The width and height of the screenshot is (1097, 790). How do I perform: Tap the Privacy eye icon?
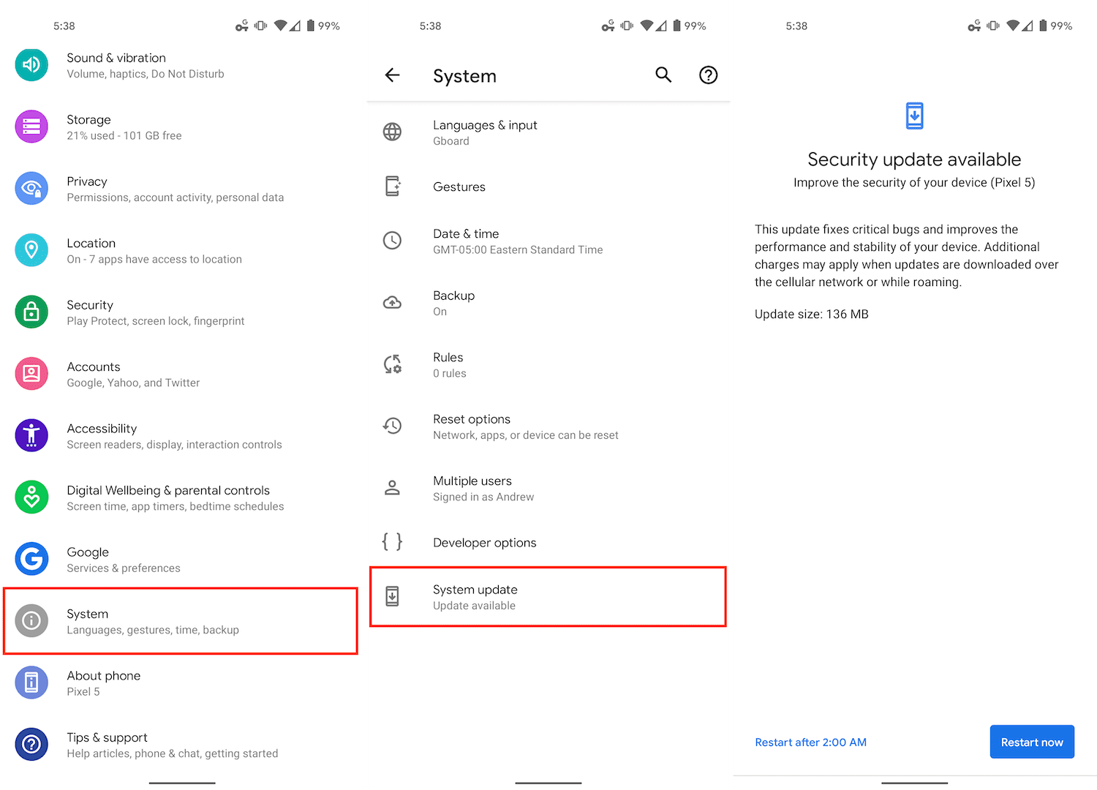point(31,189)
